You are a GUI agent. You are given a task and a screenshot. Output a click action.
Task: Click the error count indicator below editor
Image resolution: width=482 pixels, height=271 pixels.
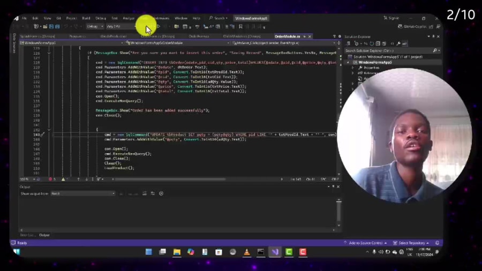click(52, 179)
